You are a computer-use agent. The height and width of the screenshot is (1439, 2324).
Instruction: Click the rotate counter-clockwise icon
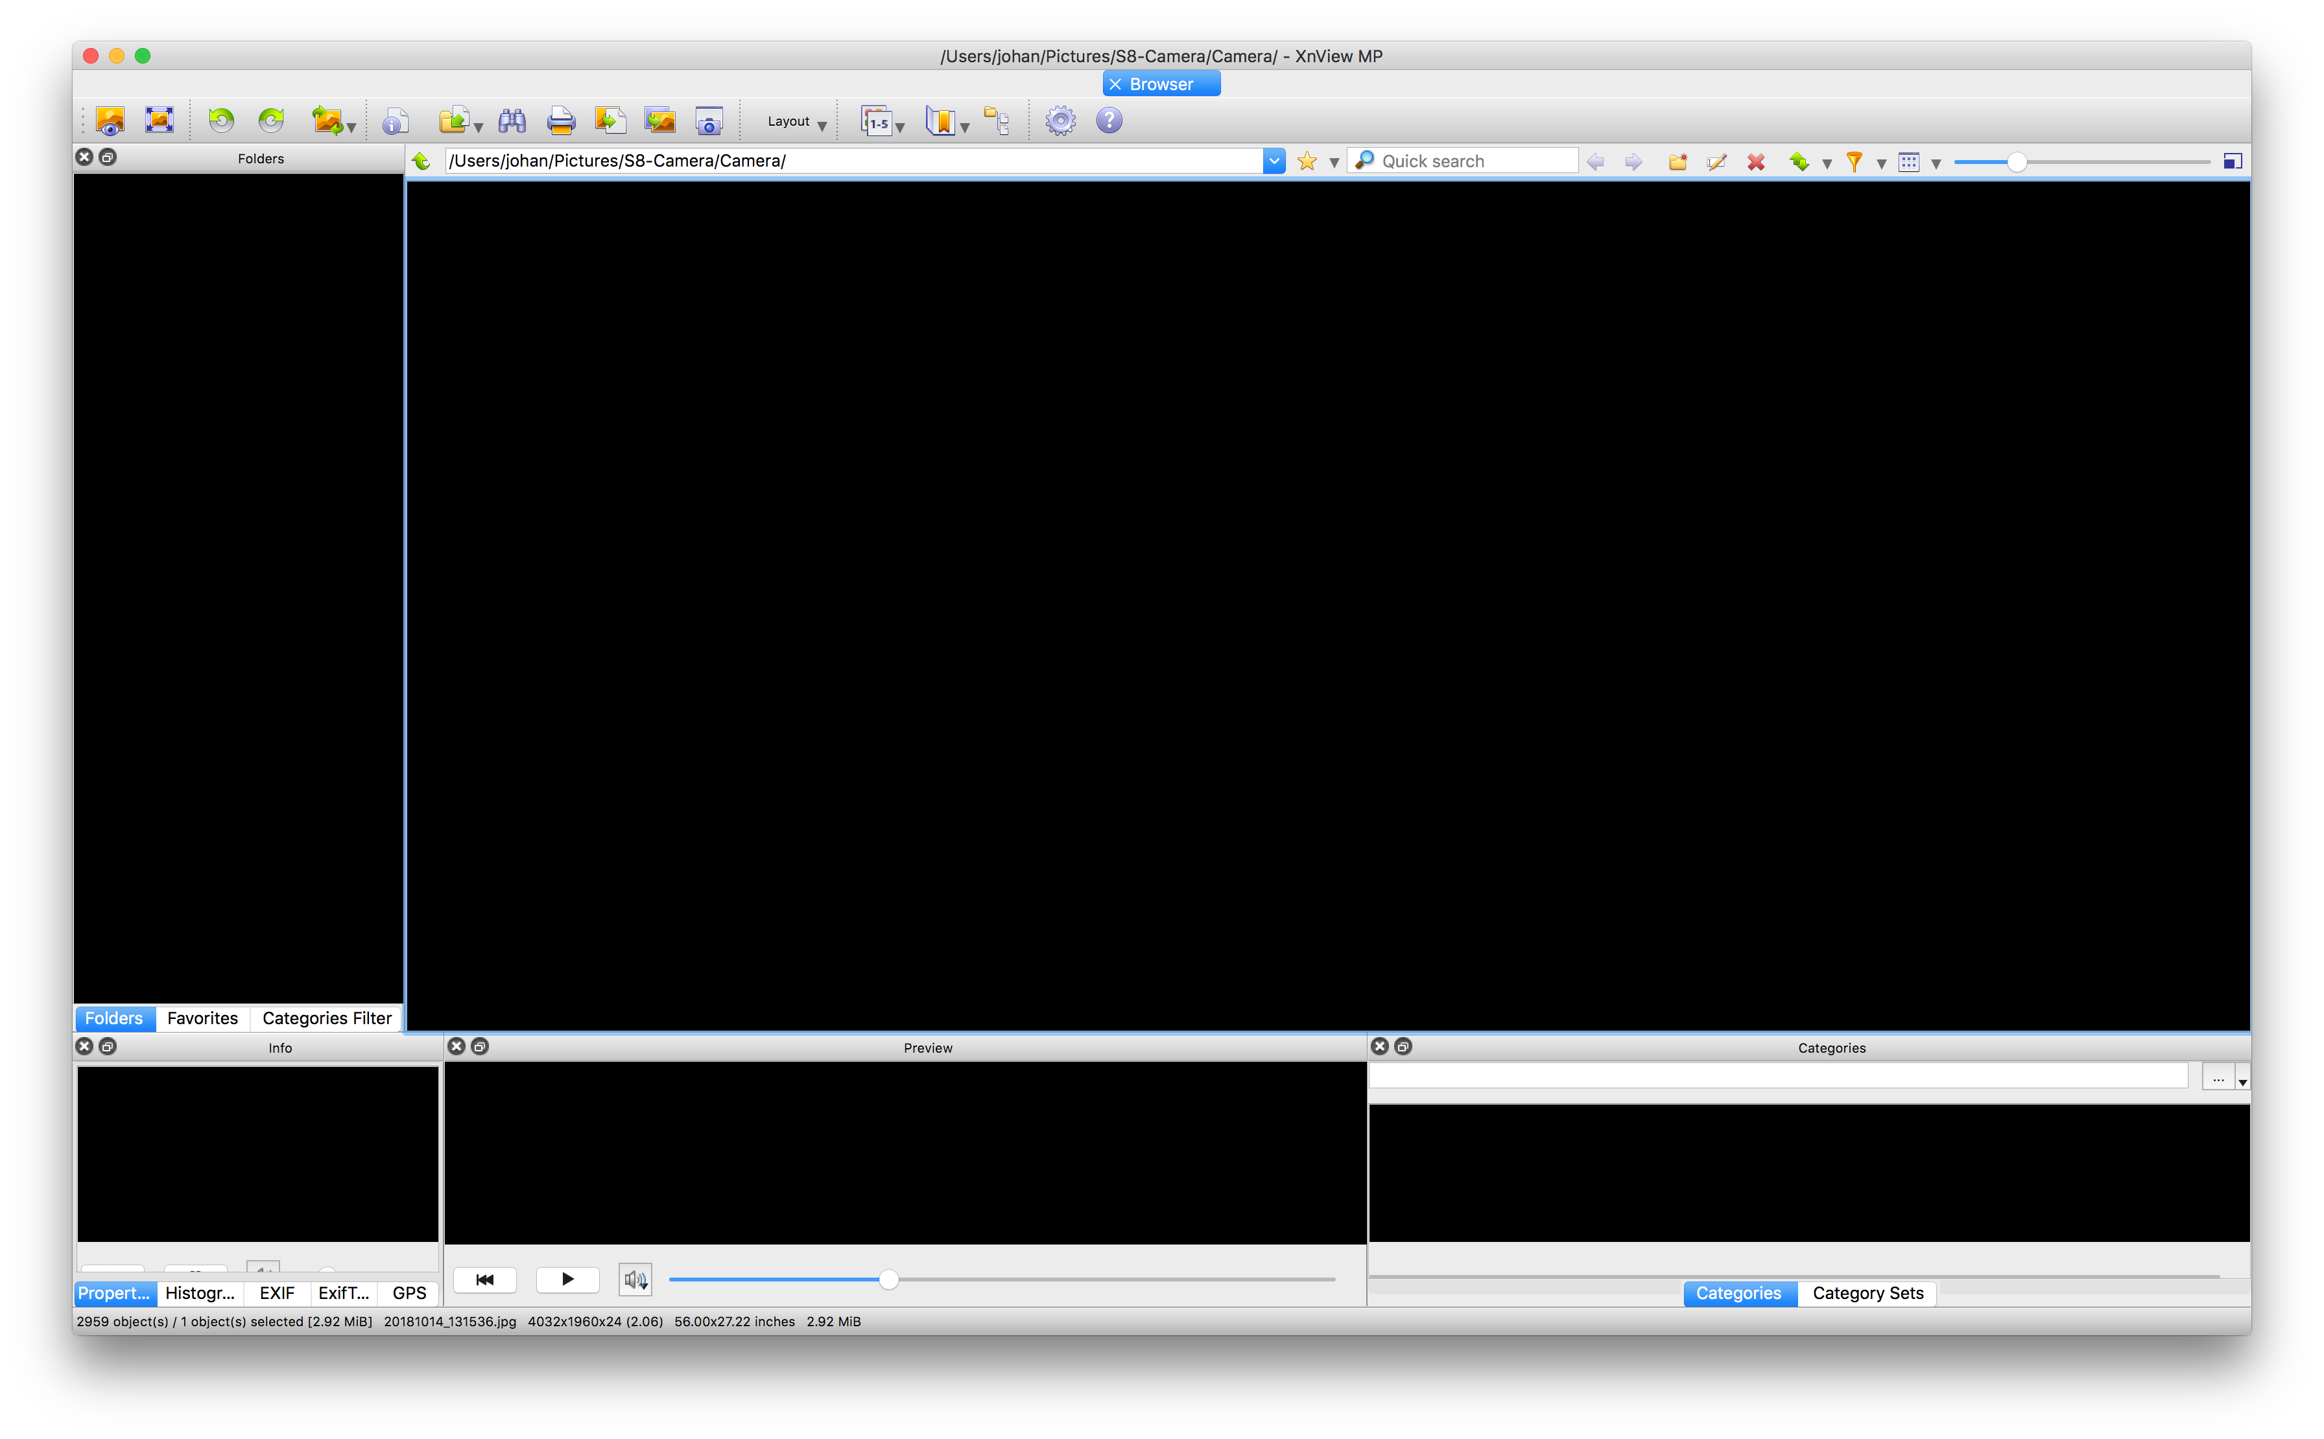pyautogui.click(x=221, y=120)
